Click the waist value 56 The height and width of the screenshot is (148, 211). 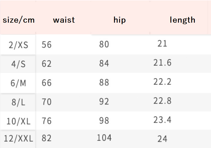[x=47, y=45]
